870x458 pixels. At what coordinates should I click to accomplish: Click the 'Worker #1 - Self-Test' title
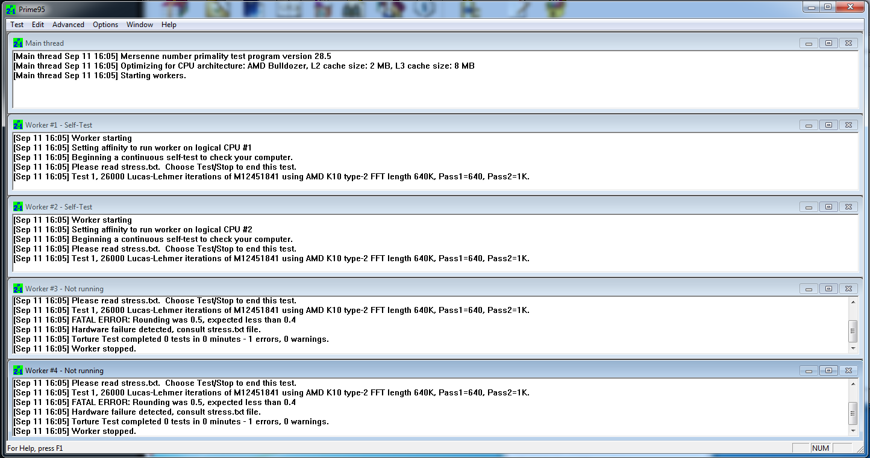coord(59,125)
